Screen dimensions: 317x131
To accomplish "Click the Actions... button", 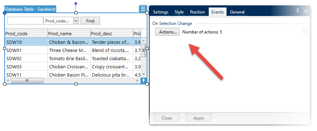I will pos(167,32).
